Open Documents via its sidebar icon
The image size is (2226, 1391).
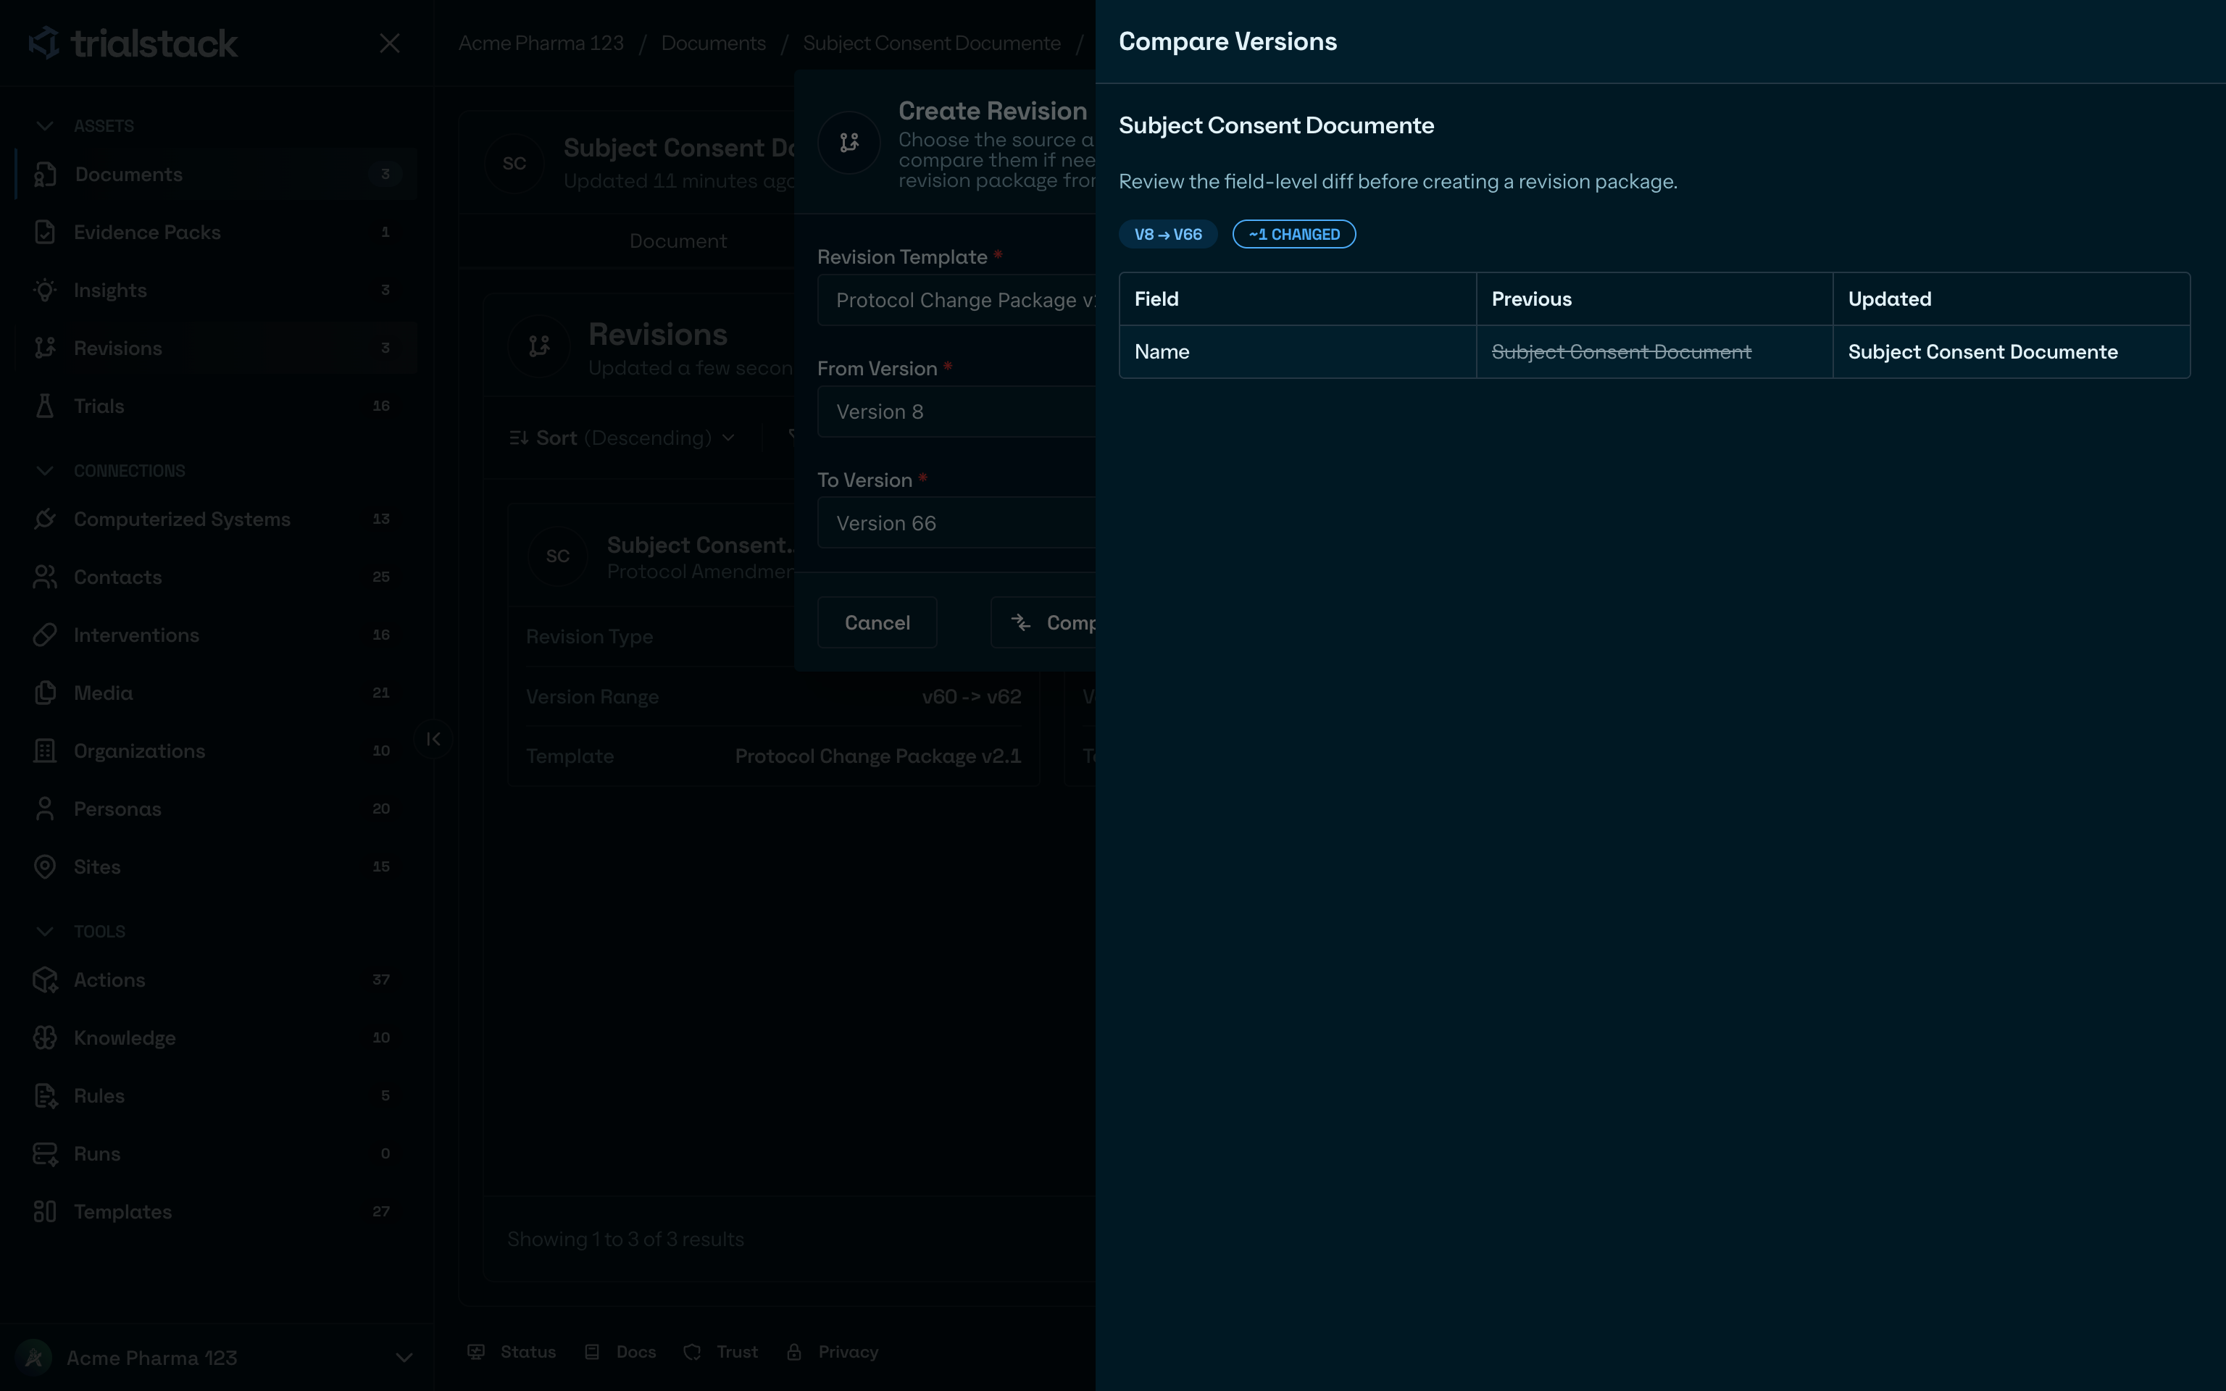pos(45,174)
